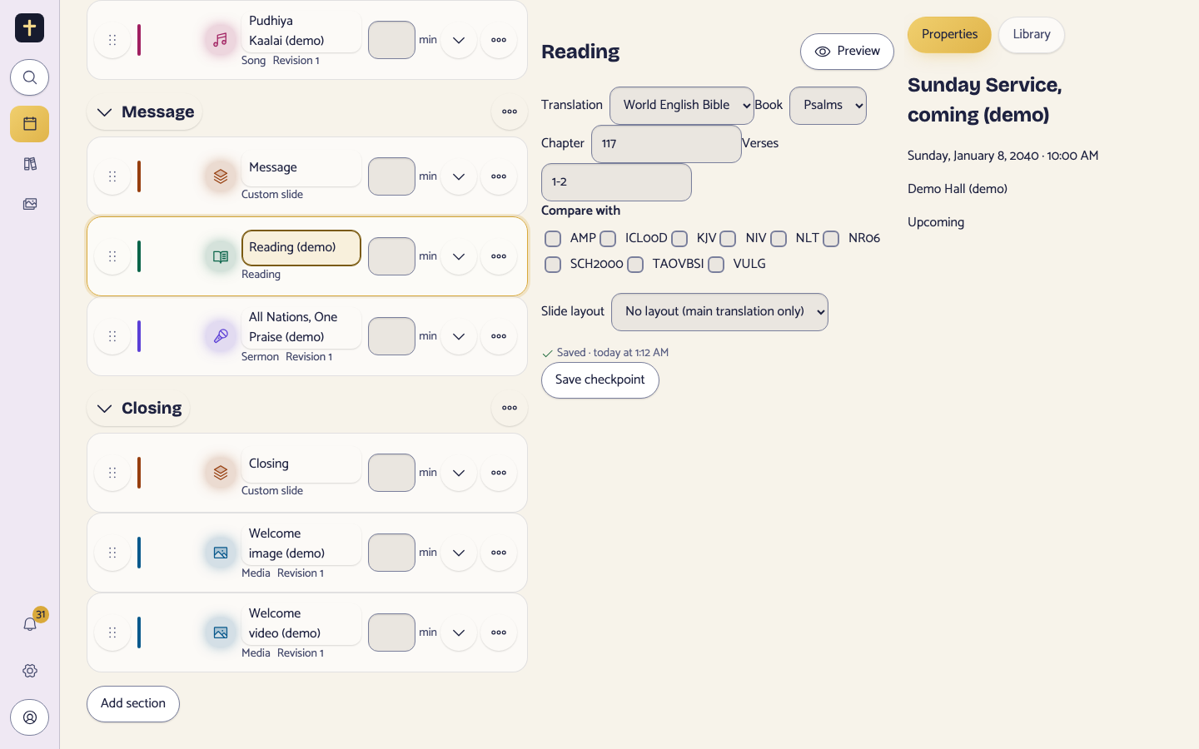
Task: Click the Verses input field
Action: tap(616, 182)
